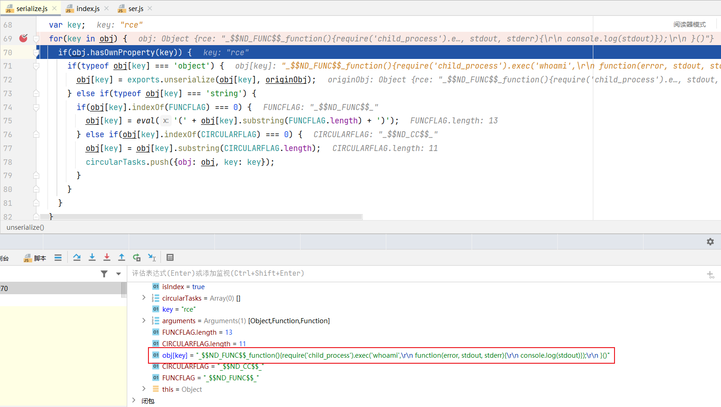Expand the arguments variable node
Viewport: 721px width, 407px height.
point(144,320)
